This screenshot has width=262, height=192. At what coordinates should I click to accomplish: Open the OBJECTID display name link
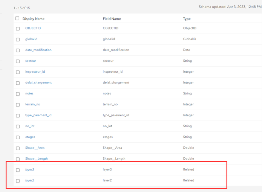[33, 28]
